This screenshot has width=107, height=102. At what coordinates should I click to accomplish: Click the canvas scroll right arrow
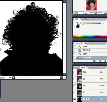pyautogui.click(x=62, y=78)
